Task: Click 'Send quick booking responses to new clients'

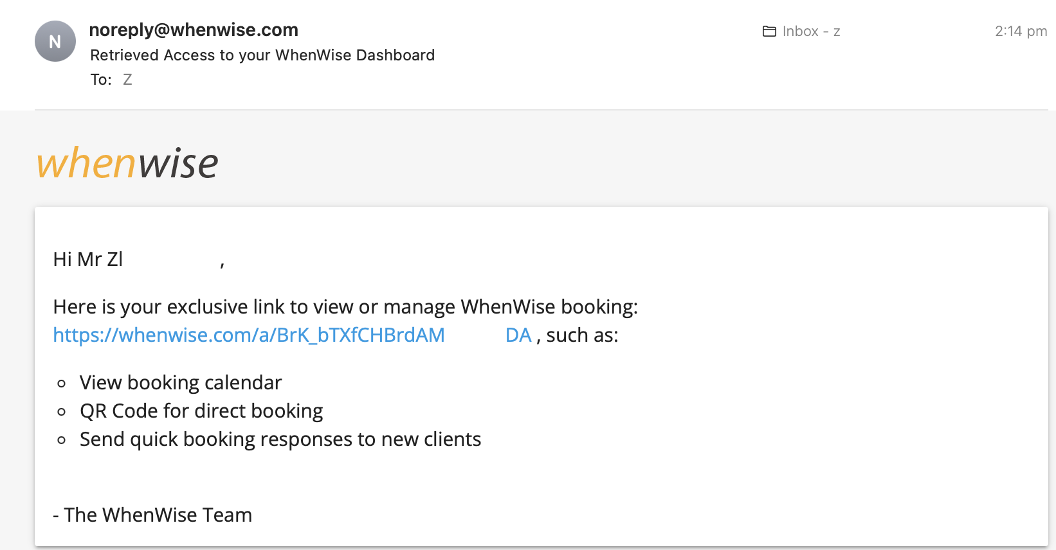Action: [280, 439]
